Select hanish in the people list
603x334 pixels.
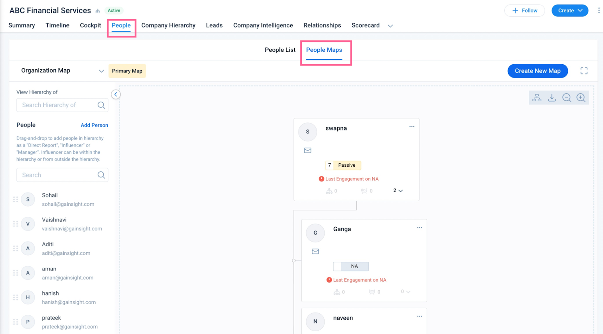[x=50, y=293]
